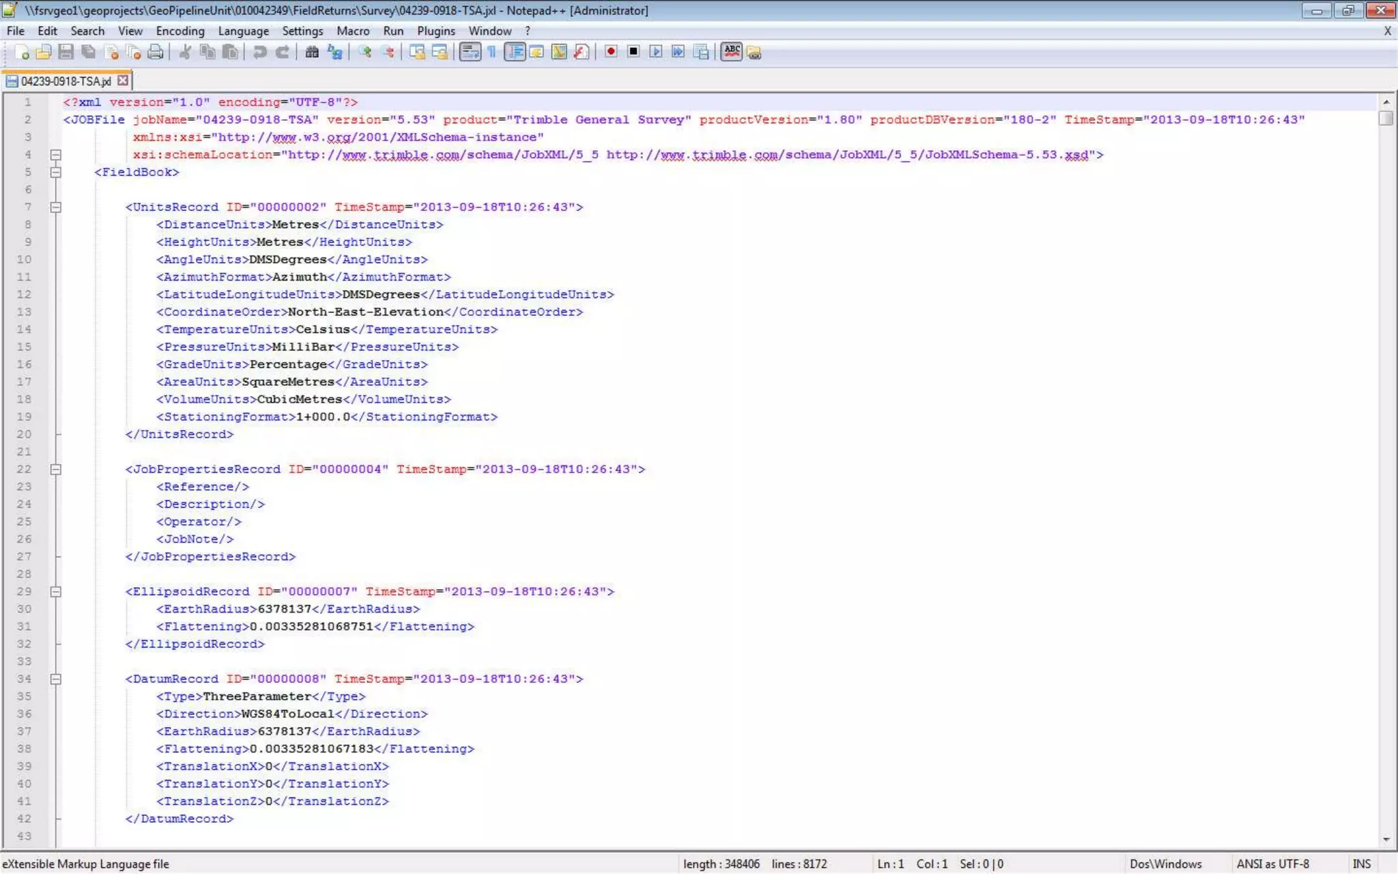
Task: Collapse the UnitsRecord fold marker
Action: click(x=56, y=207)
